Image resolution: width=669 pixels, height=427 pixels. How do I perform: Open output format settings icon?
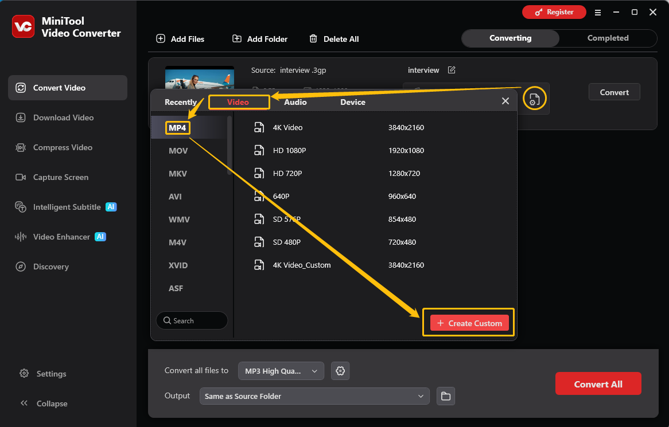[535, 99]
